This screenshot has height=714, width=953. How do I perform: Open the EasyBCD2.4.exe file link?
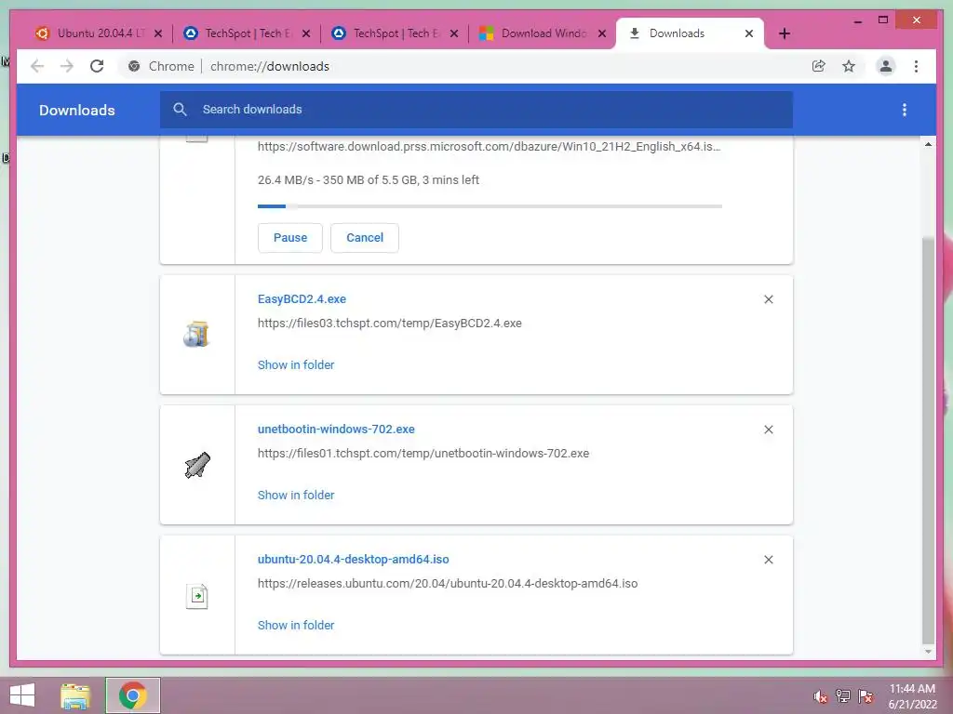pyautogui.click(x=302, y=299)
